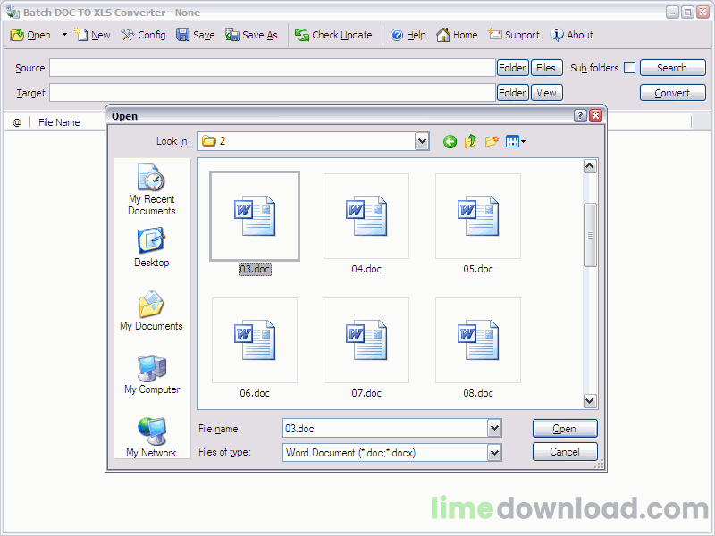Jump to Desktop in places bar
The width and height of the screenshot is (715, 536).
click(x=152, y=247)
